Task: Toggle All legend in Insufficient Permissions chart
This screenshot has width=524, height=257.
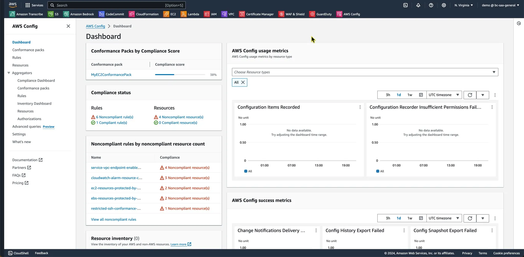Action: pos(380,171)
